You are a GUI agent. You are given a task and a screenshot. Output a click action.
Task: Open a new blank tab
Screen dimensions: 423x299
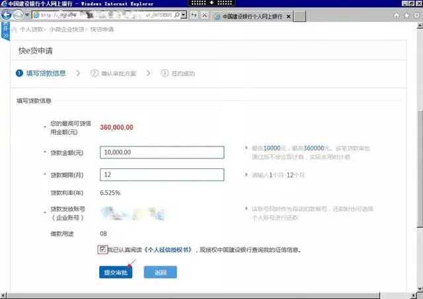point(299,17)
